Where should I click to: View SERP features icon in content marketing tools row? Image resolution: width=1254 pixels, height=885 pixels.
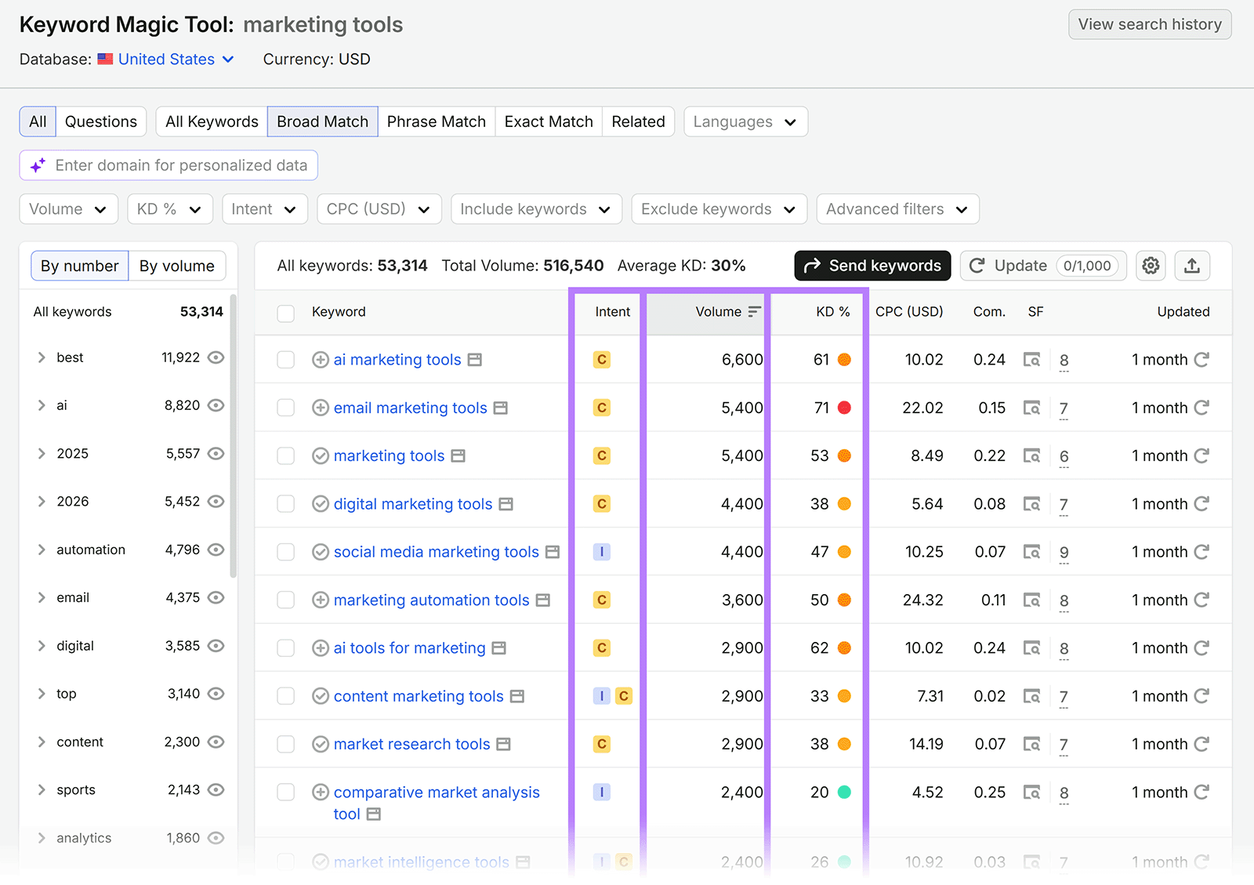1031,696
